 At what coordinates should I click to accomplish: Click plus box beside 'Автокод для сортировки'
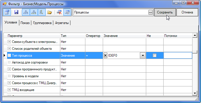point(9,62)
